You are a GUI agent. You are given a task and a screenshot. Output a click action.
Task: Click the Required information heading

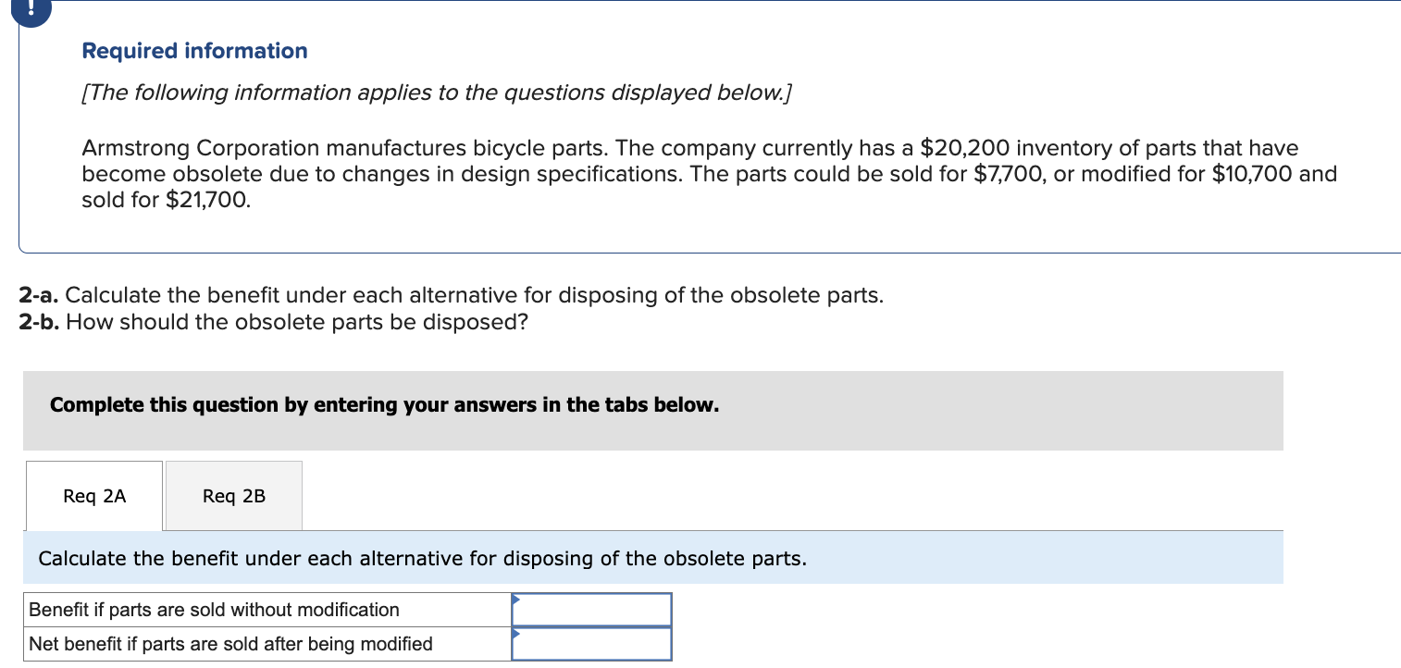[x=193, y=50]
